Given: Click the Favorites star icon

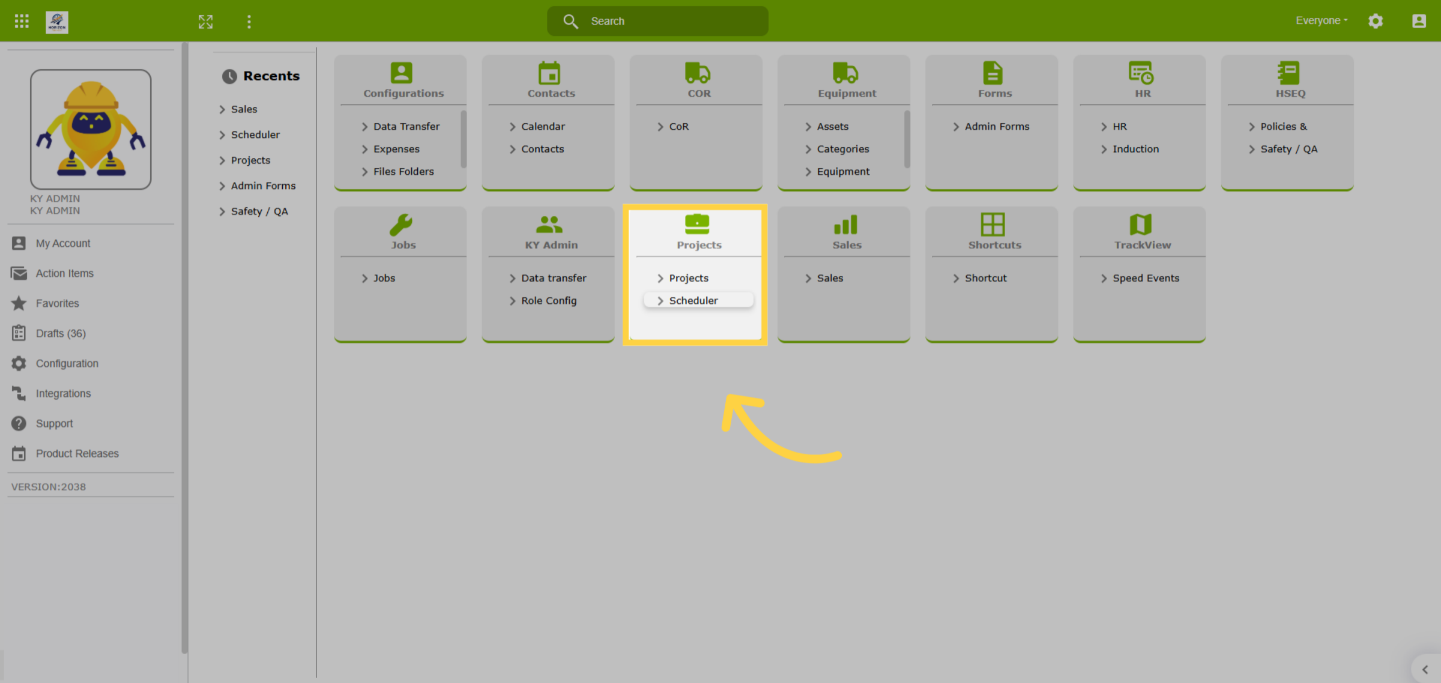Looking at the screenshot, I should click(19, 303).
